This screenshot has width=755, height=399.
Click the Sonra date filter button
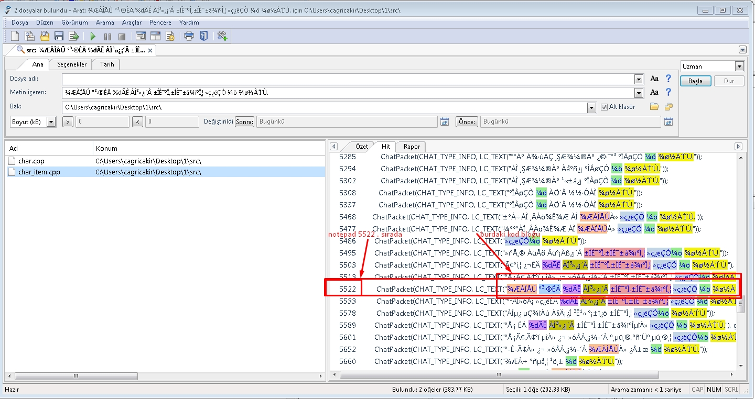point(245,121)
